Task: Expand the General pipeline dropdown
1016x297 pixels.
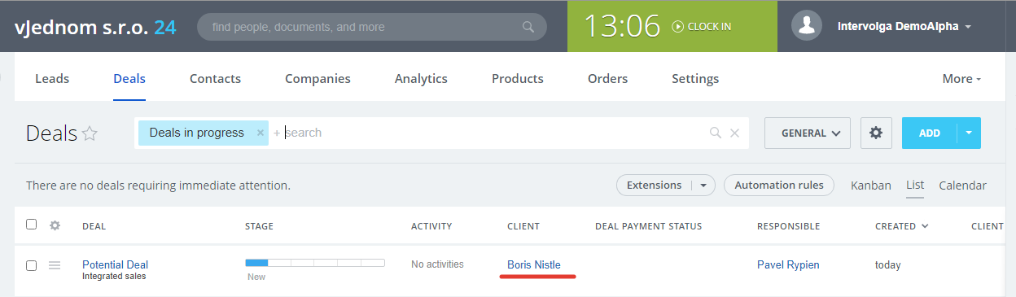Action: (x=808, y=133)
